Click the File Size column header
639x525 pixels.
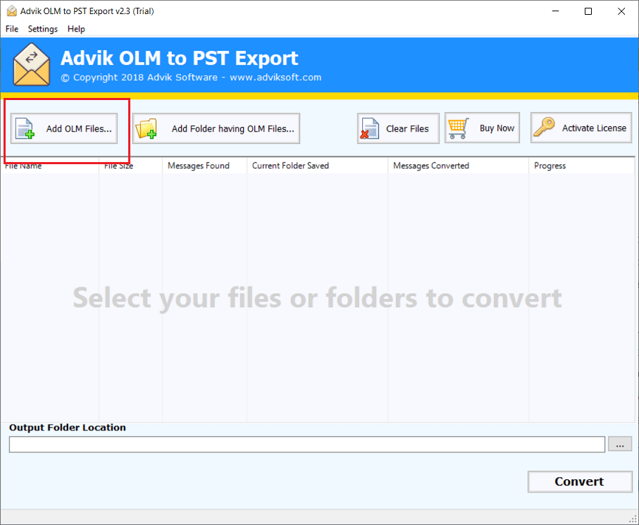click(x=130, y=166)
